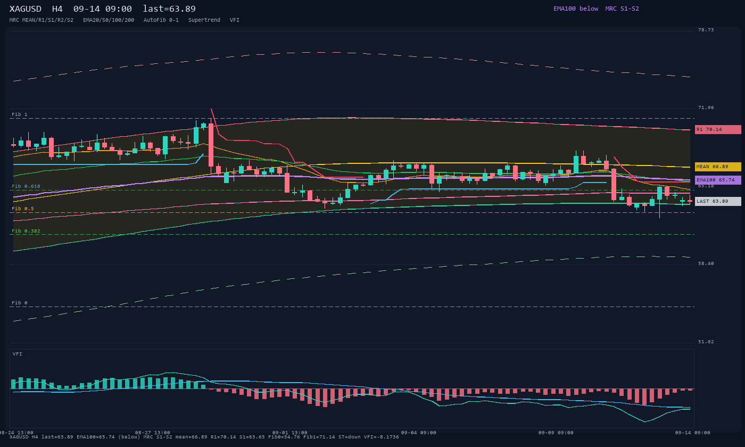Click the R1 70.14 price tag

click(x=718, y=129)
